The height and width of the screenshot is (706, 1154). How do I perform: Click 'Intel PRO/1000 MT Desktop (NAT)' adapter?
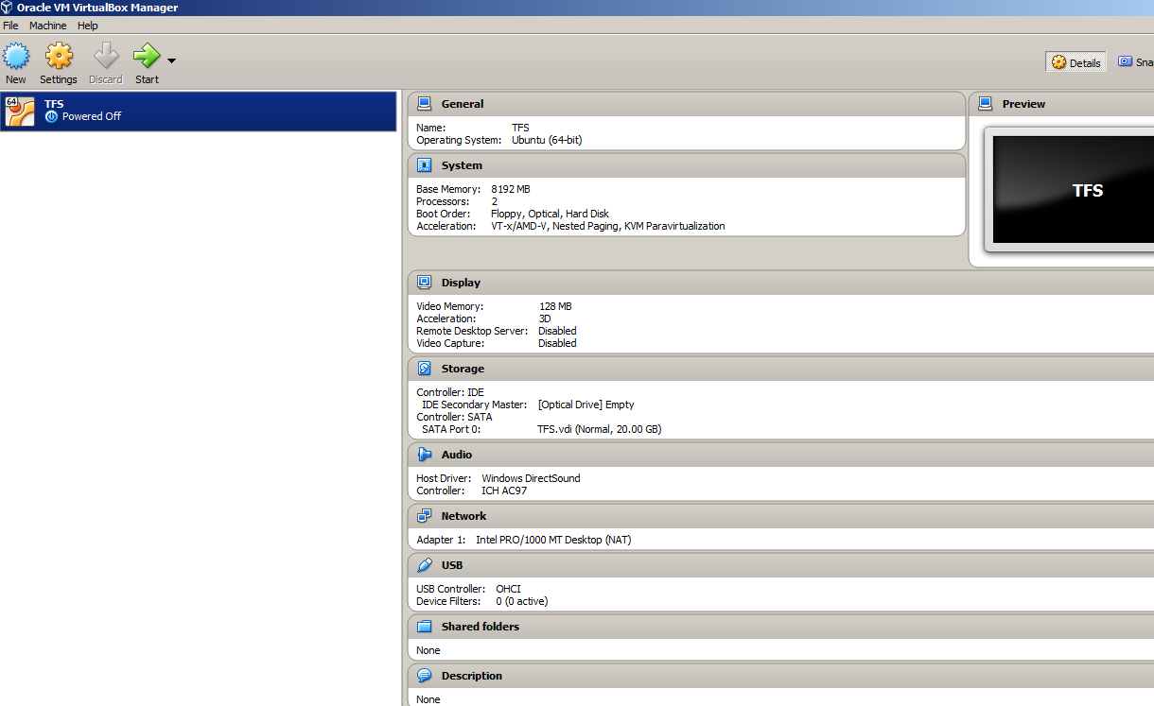(x=553, y=540)
